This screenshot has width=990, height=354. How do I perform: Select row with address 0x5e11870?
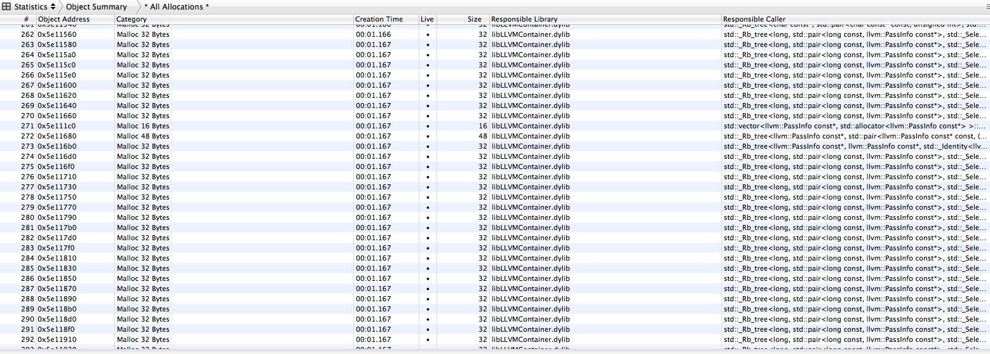pyautogui.click(x=495, y=289)
